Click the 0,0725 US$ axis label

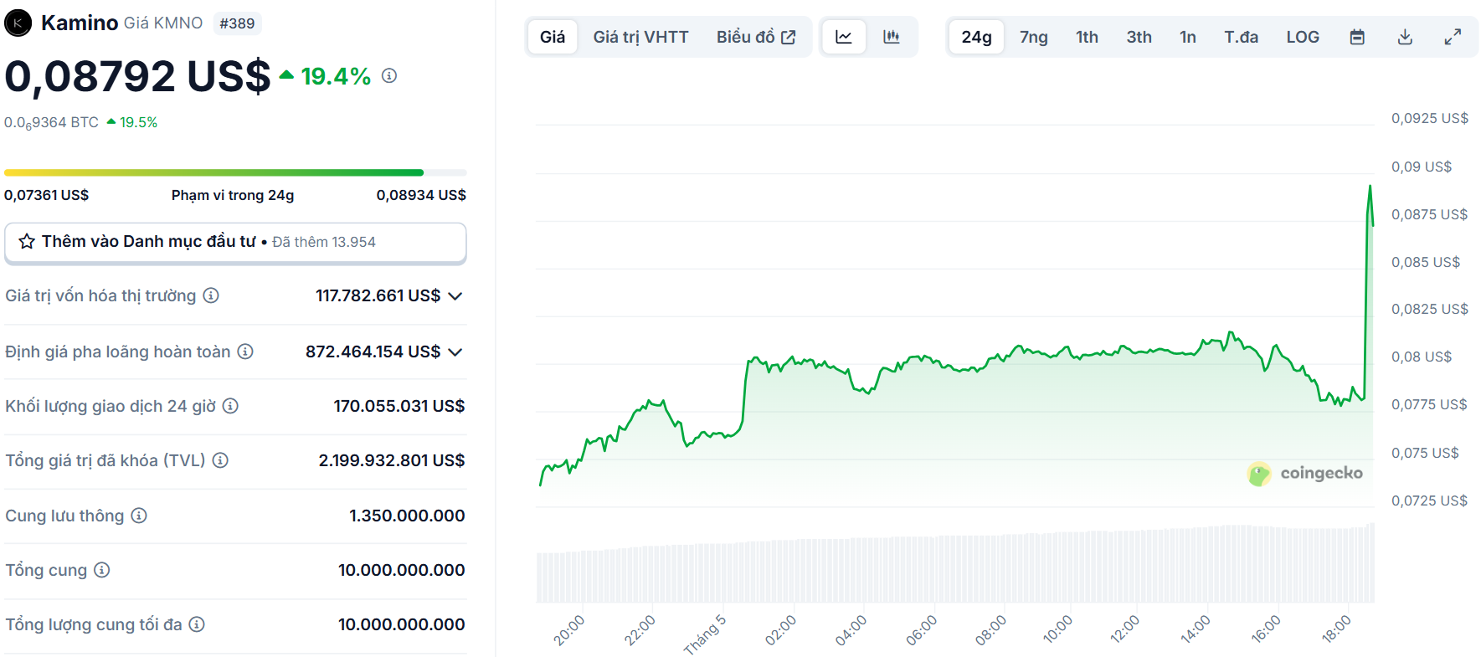pos(1429,500)
